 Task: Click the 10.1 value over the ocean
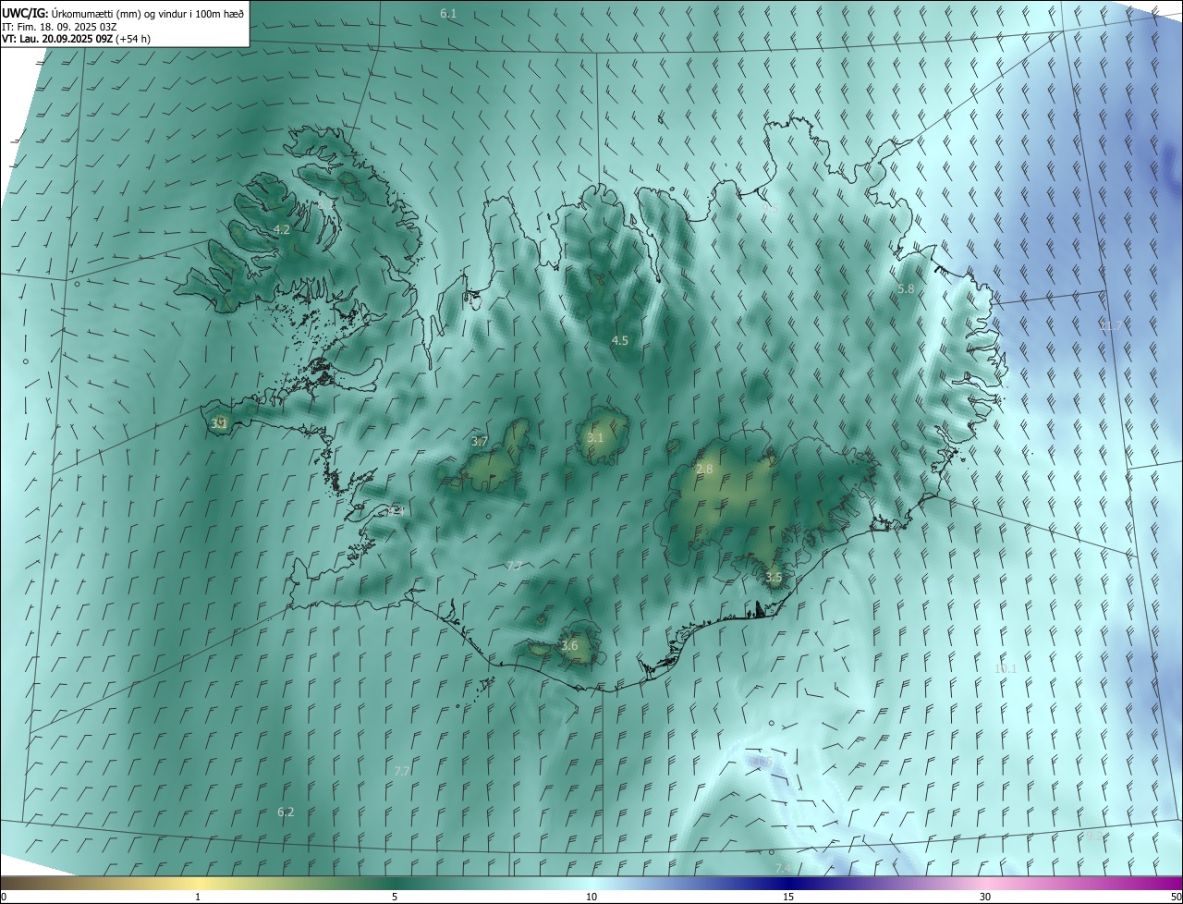point(1006,668)
